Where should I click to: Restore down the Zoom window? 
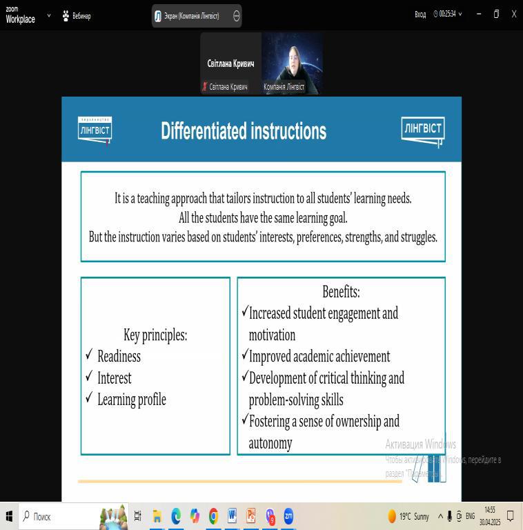(x=496, y=14)
